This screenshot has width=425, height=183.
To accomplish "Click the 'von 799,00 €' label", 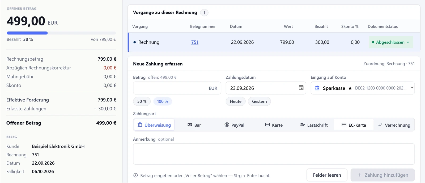I will [103, 39].
